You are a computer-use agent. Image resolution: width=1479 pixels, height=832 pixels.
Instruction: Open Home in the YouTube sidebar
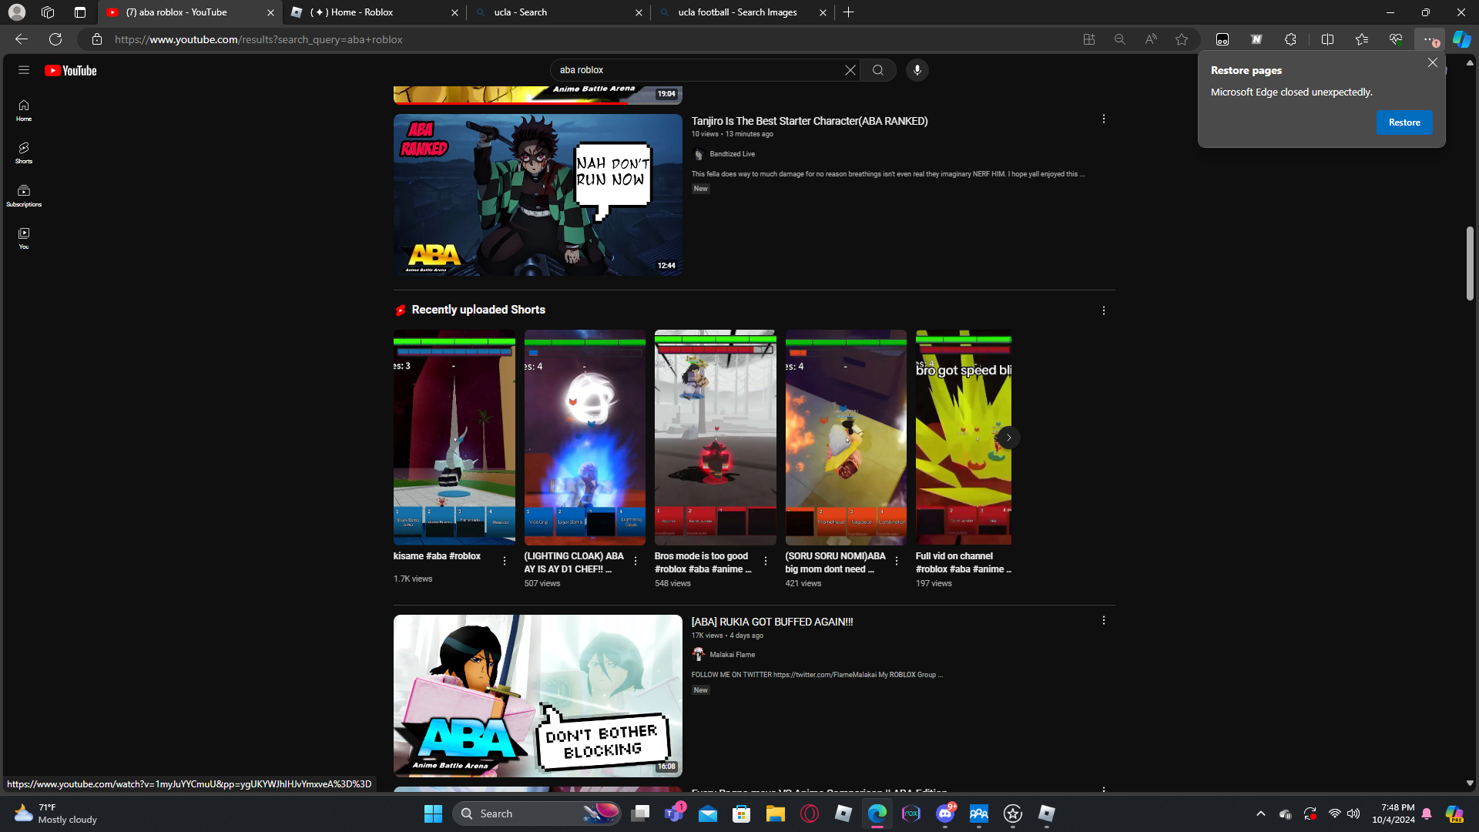(24, 110)
